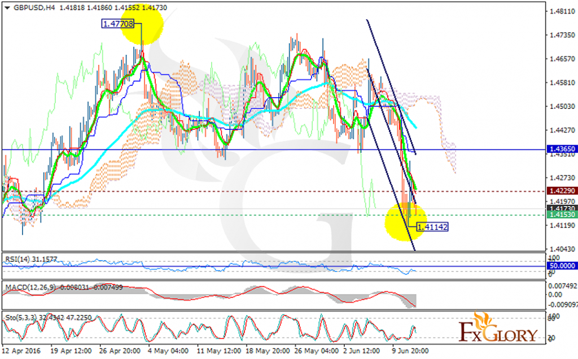578x359 pixels.
Task: Click the MACD 0.007492 scale value
Action: [x=563, y=286]
